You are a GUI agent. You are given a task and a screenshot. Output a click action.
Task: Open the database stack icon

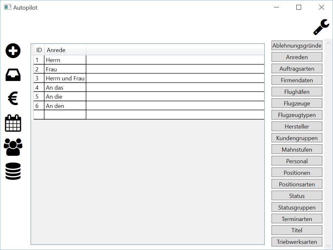click(13, 171)
